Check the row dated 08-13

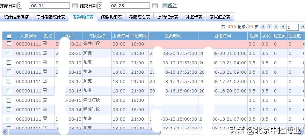[x=9, y=119]
